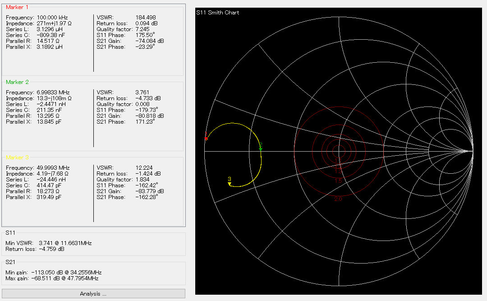Click Marker 3 S21 Gain -83.779 dB
The height and width of the screenshot is (301, 487).
pyautogui.click(x=150, y=191)
